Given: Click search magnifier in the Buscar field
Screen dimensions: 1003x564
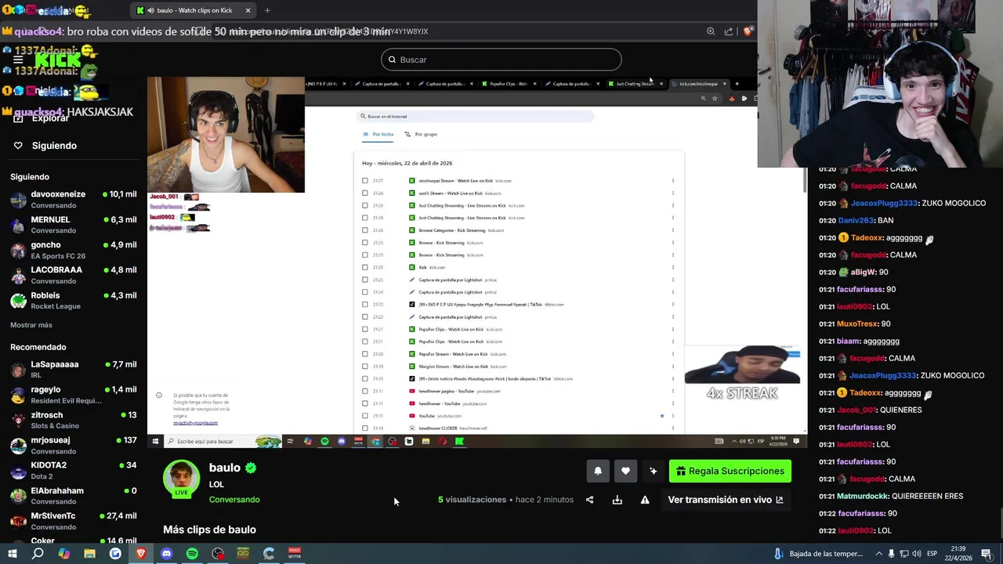Looking at the screenshot, I should tap(392, 60).
